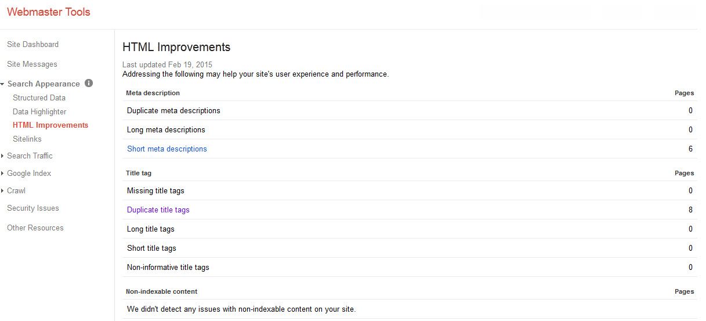Expand the Google Index section
This screenshot has height=321, width=706.
[3, 174]
